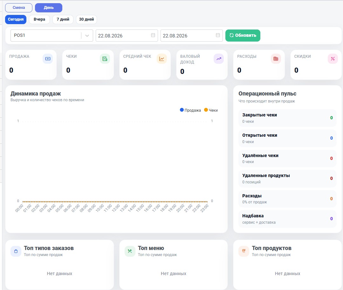The width and height of the screenshot is (343, 290).
Task: Click the ВАЛОВЫЙ ДОХОД card label
Action: [x=190, y=59]
